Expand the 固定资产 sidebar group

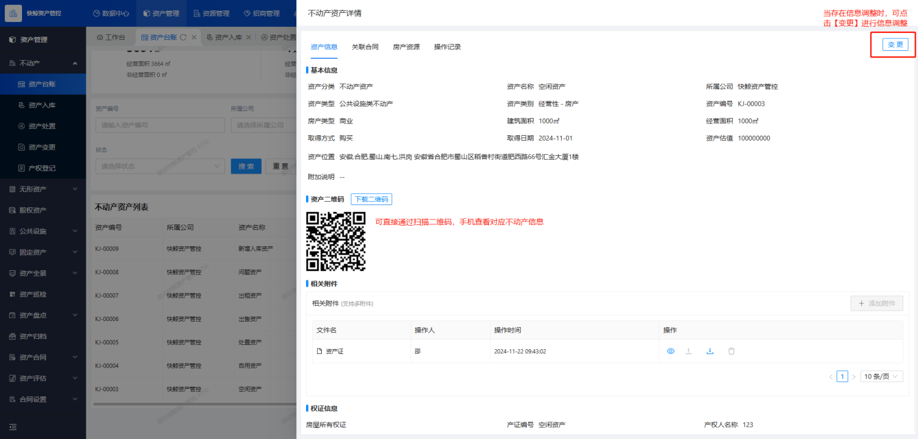point(43,252)
